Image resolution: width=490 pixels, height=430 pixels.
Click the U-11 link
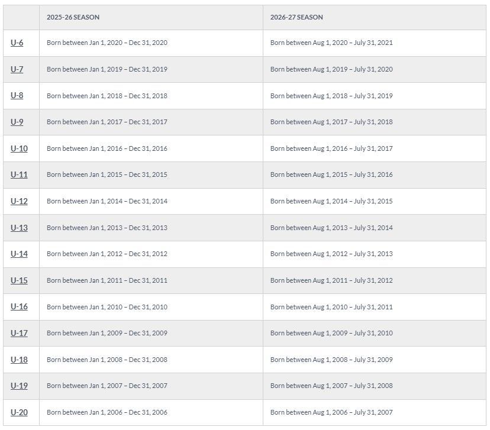click(19, 174)
